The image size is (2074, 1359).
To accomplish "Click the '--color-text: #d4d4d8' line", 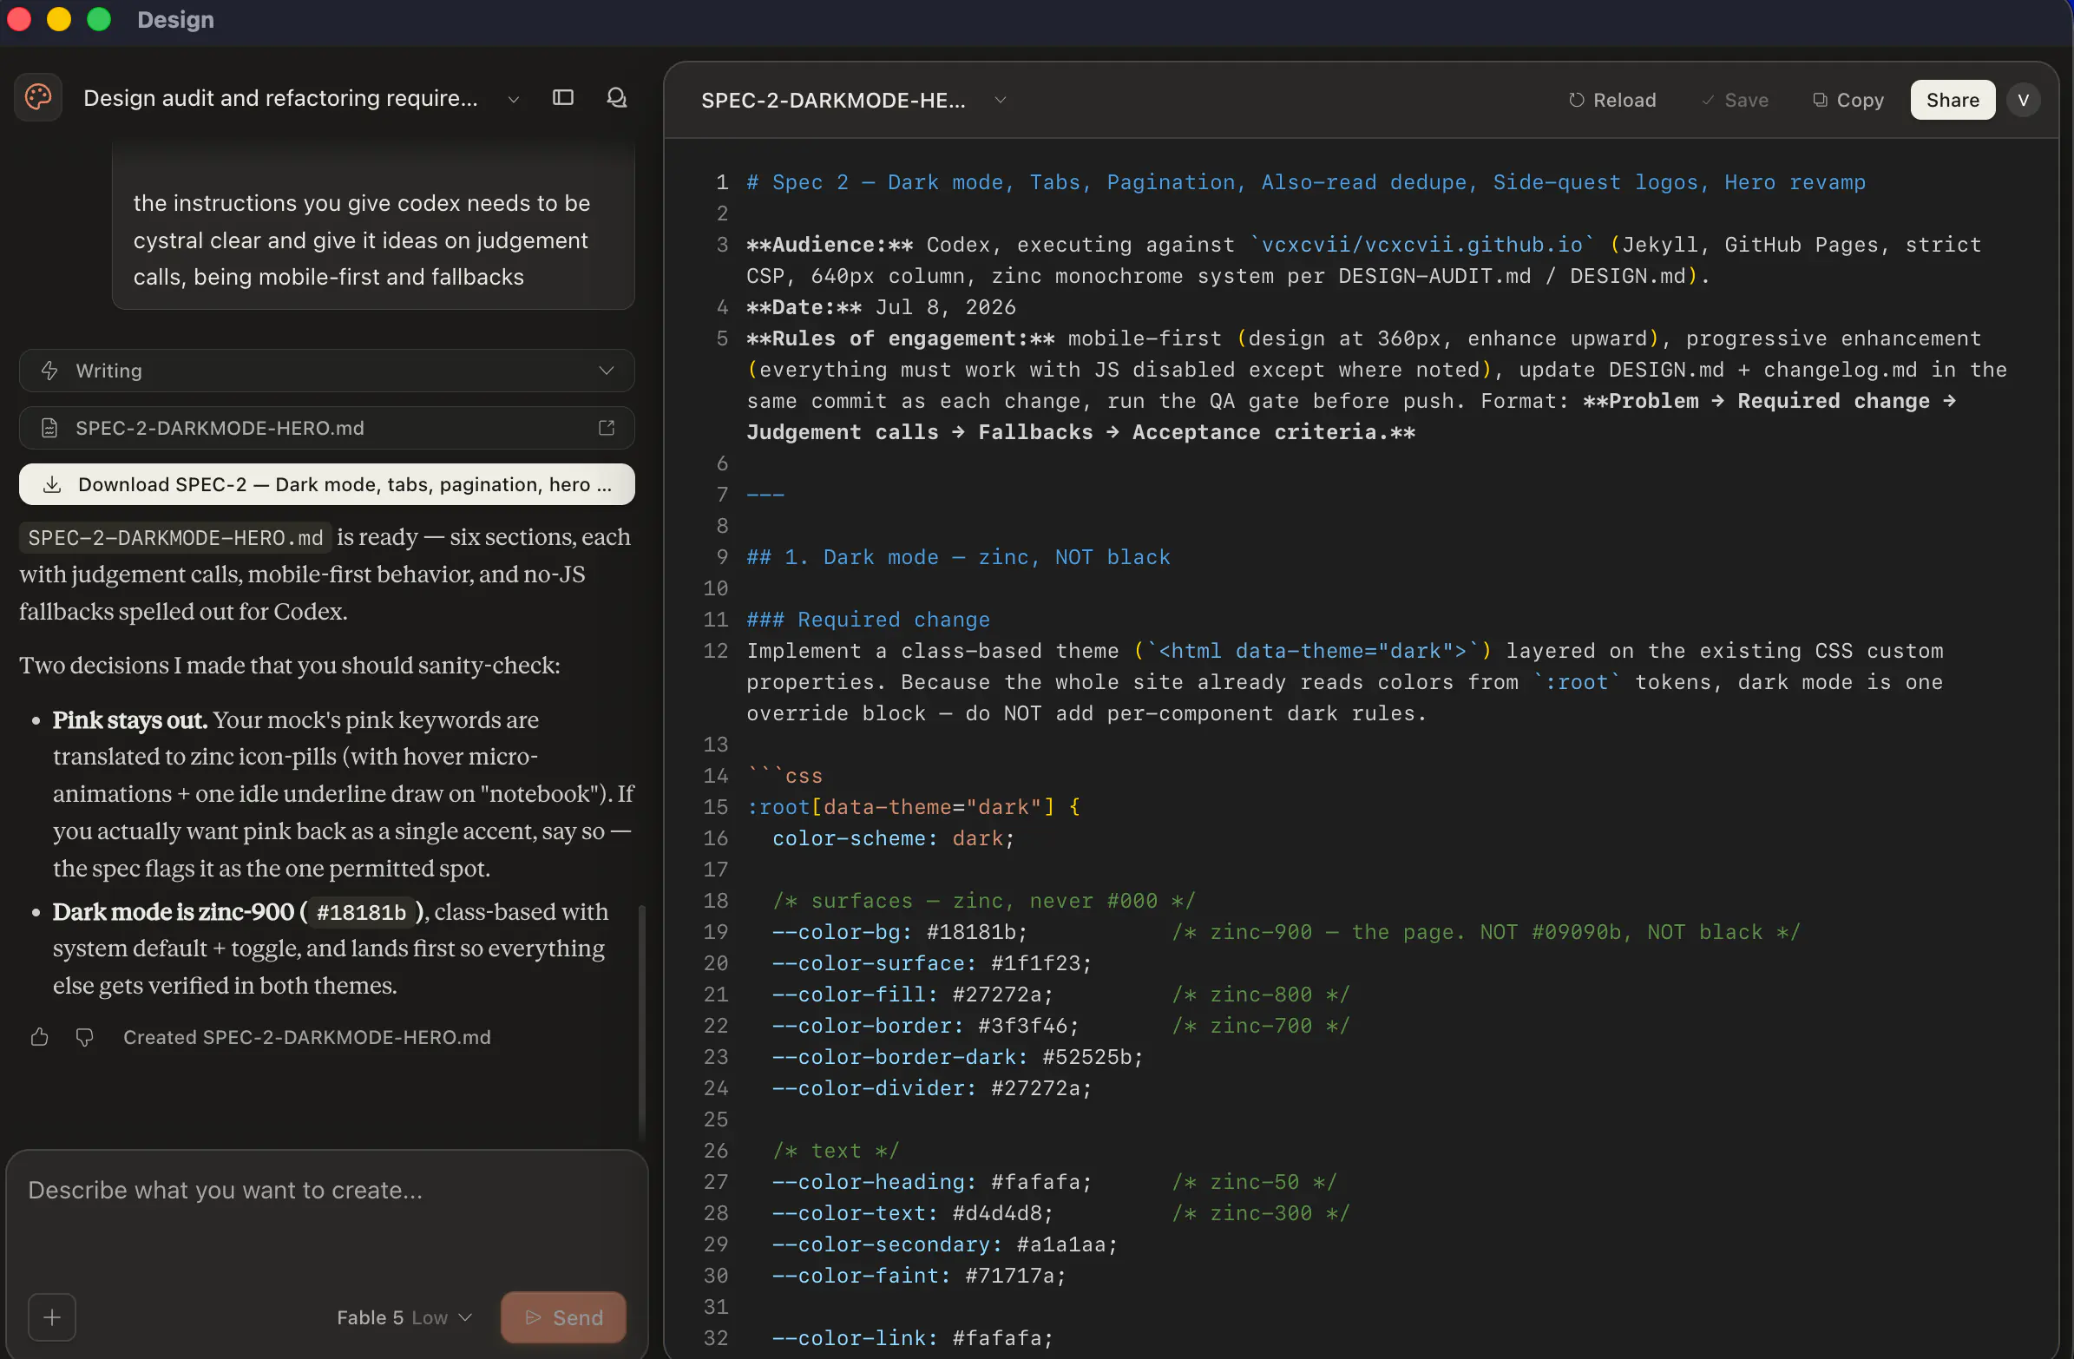I will point(912,1213).
